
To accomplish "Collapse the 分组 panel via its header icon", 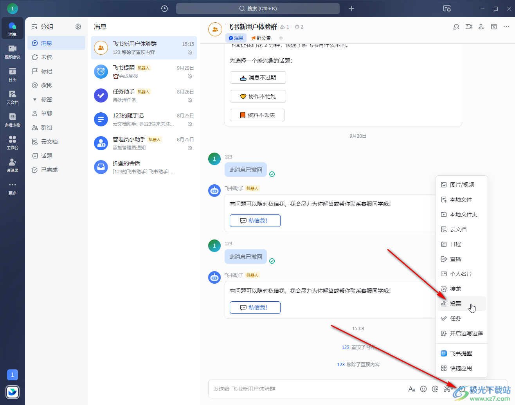I will point(34,27).
